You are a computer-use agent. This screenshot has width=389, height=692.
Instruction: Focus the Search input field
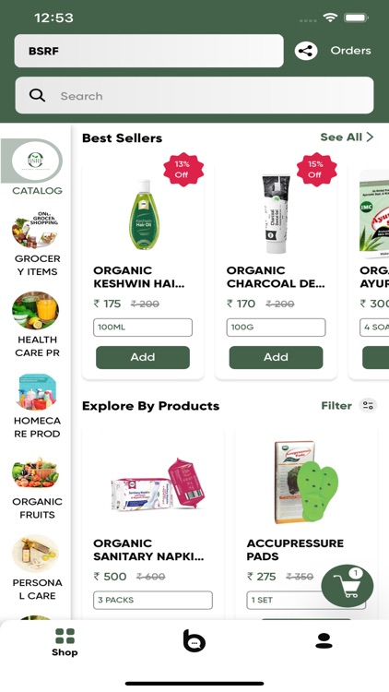pos(194,95)
